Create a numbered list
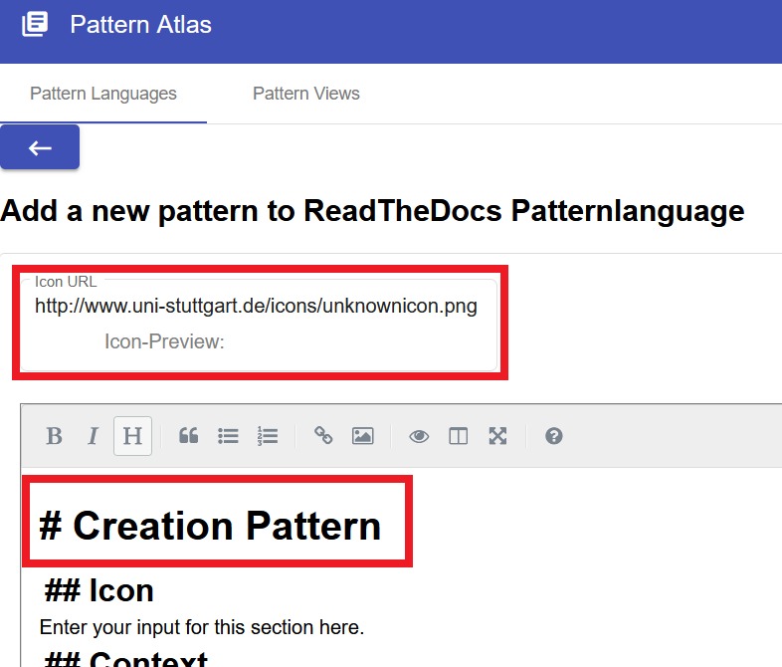This screenshot has width=782, height=667. [268, 436]
